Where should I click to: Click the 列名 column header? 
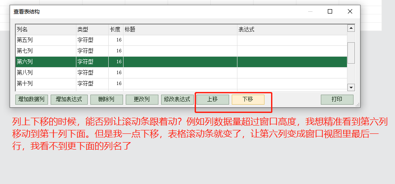(46, 30)
